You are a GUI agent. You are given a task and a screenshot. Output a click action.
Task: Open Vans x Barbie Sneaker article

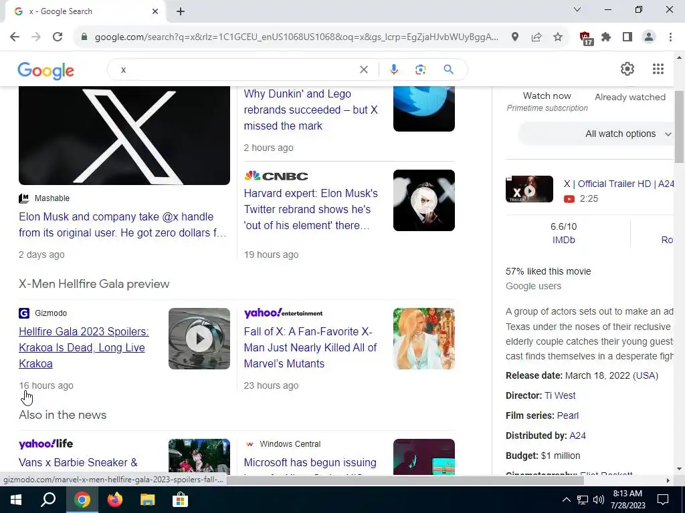point(78,462)
